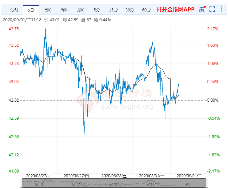Toggle fullscreen chart view icon
Image resolution: width=228 pixels, height=189 pixels.
212,9
